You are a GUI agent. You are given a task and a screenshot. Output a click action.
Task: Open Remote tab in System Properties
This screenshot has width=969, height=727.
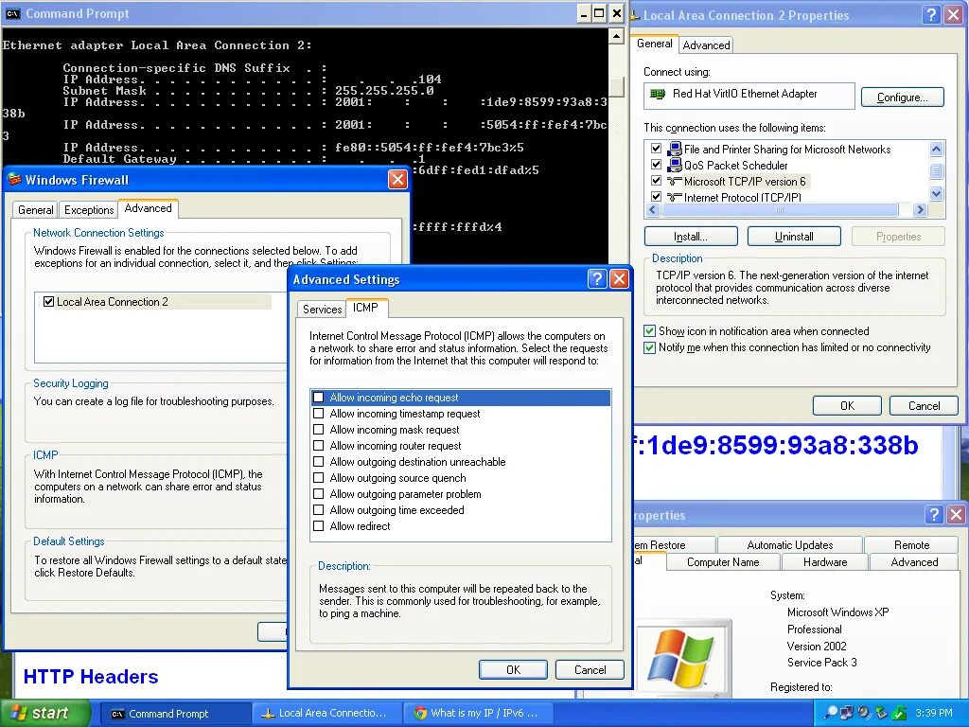[911, 545]
